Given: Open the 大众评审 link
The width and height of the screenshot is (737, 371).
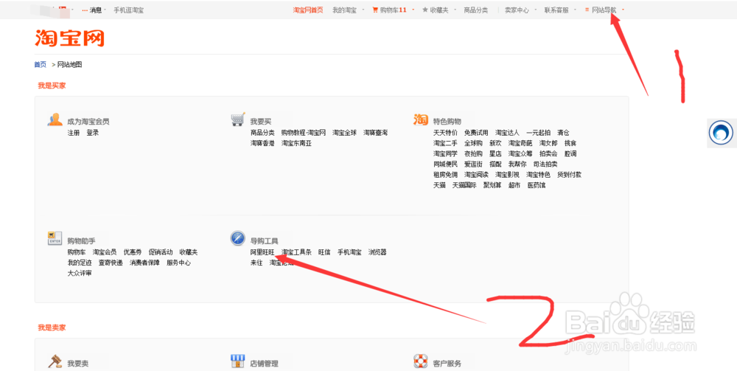Looking at the screenshot, I should [80, 273].
